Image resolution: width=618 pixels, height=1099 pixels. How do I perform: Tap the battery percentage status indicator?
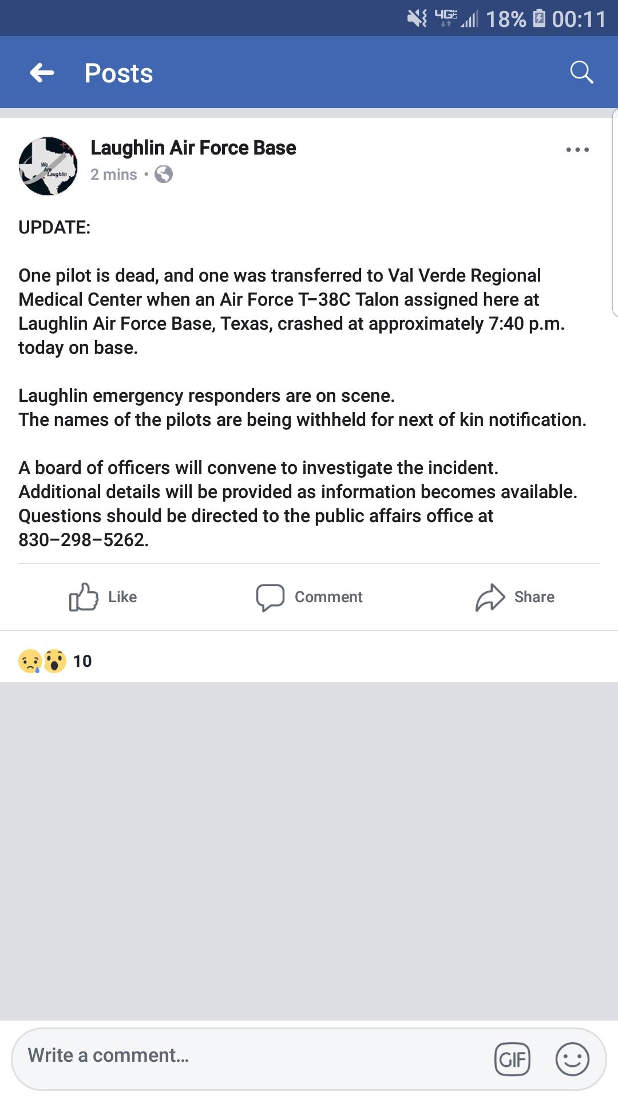[506, 19]
